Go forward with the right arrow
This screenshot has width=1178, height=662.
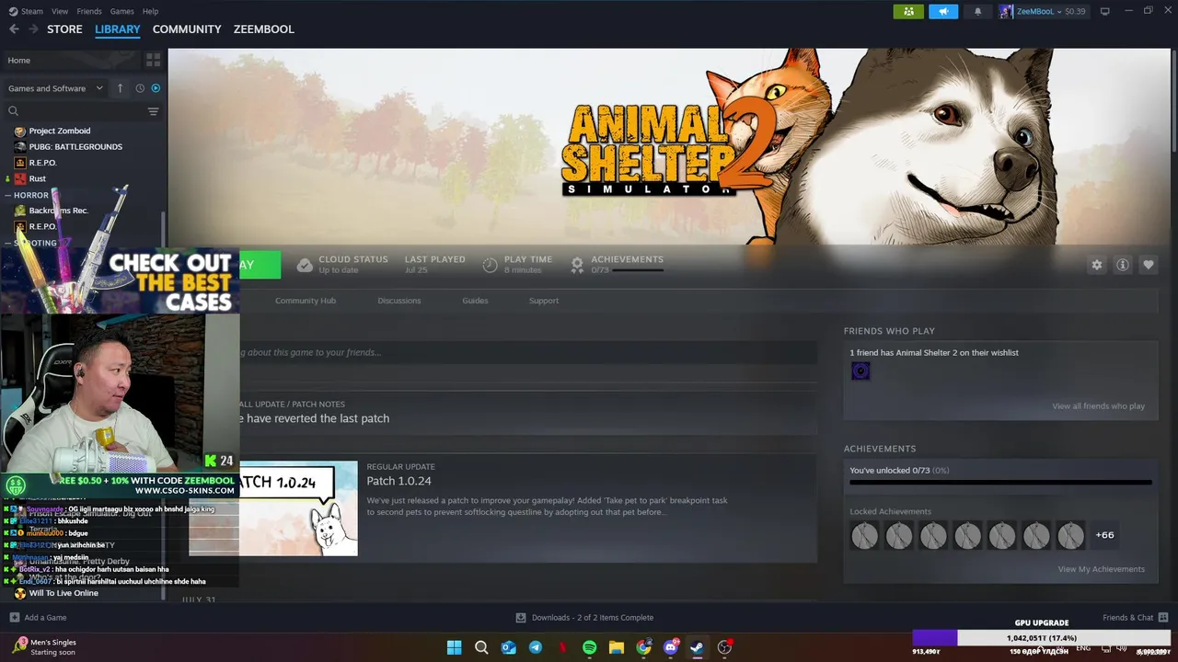[32, 29]
